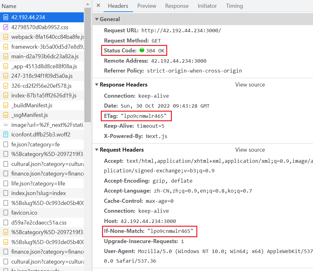Image resolution: width=313 pixels, height=271 pixels.
Task: Collapse the General section
Action: click(97, 19)
